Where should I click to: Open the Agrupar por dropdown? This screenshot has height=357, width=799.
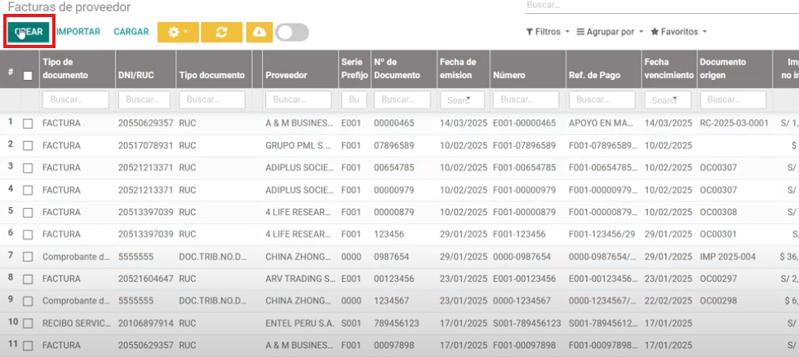(x=610, y=32)
